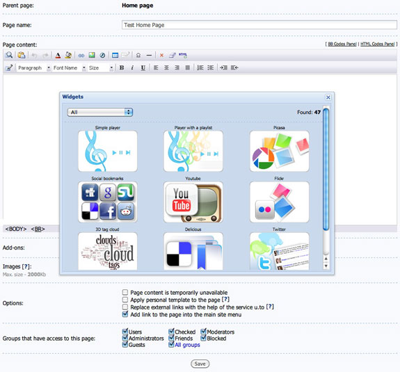Open the font Size dropdown

(x=100, y=68)
